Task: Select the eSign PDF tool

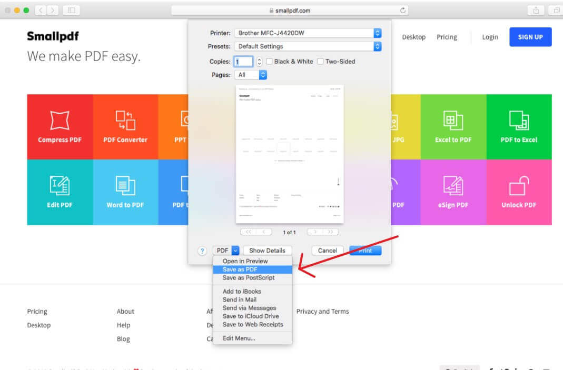Action: (x=453, y=192)
